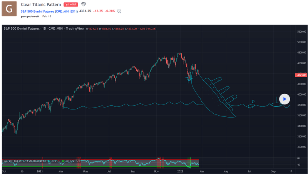Image resolution: width=308 pixels, height=174 pixels.
Task: Click the 2021 label on the time axis
Action: click(40, 171)
